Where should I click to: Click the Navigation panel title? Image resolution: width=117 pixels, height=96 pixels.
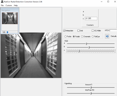(x=6, y=10)
